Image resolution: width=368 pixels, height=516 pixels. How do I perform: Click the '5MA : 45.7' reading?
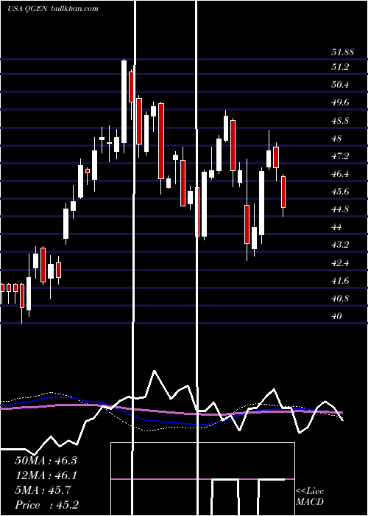[43, 490]
